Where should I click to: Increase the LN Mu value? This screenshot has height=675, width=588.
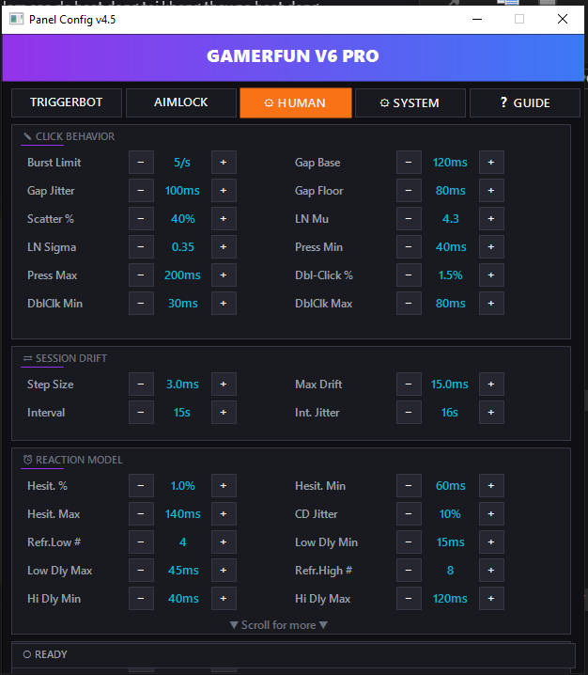491,219
